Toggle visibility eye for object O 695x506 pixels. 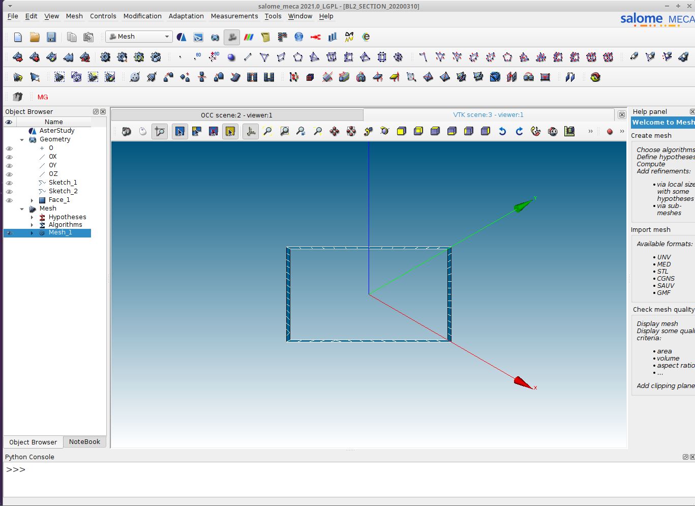(x=9, y=148)
